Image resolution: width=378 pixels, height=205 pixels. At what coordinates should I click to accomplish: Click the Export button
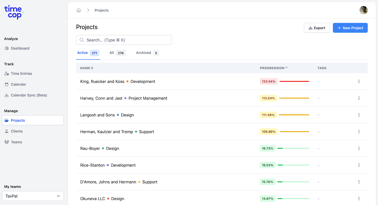point(317,28)
